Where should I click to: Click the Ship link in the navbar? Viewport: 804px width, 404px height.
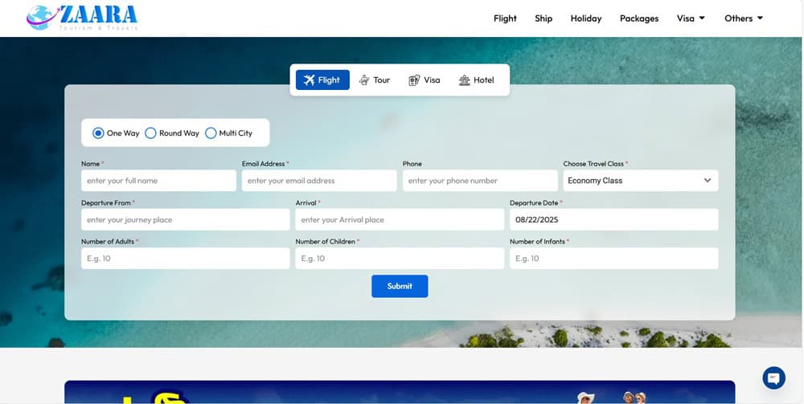[544, 18]
